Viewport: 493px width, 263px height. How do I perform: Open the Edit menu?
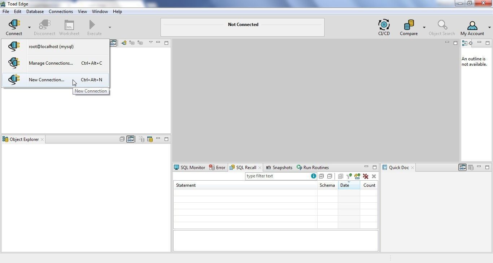pos(17,12)
